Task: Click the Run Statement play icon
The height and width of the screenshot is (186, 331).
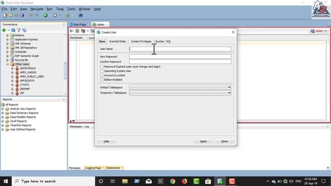Action: pos(71,31)
